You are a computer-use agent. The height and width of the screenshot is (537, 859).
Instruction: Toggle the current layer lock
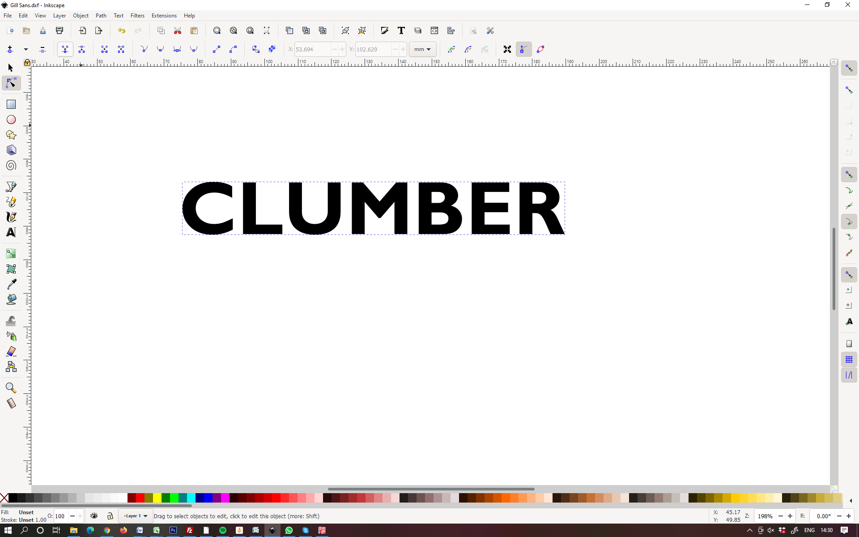point(110,516)
